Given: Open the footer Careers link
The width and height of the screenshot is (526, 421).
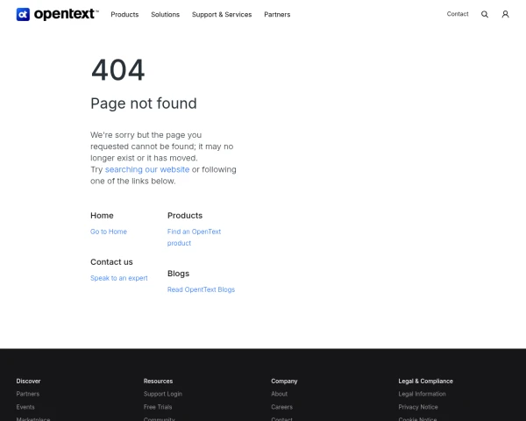Looking at the screenshot, I should coord(281,407).
